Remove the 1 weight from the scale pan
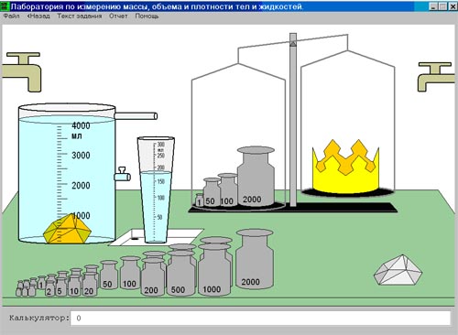This screenshot has width=458, height=335. [200, 200]
